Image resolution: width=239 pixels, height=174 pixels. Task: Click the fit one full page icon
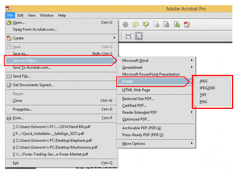click(x=139, y=36)
